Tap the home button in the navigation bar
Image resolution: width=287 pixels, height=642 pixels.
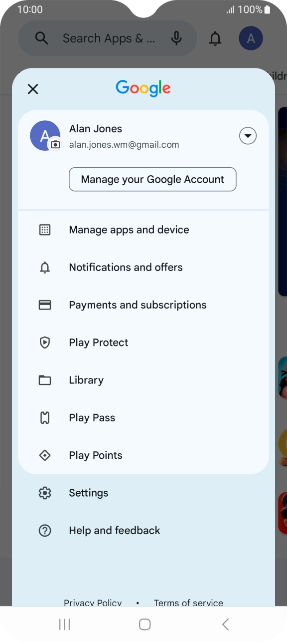[x=143, y=624]
